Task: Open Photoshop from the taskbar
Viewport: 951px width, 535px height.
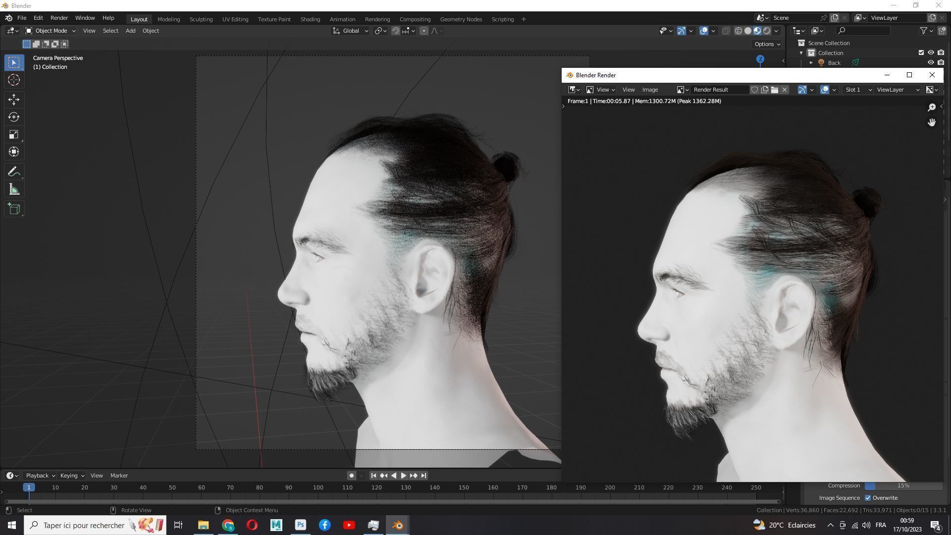Action: (x=301, y=525)
